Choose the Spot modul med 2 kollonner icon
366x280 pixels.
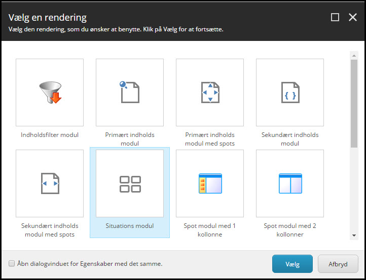(x=290, y=183)
